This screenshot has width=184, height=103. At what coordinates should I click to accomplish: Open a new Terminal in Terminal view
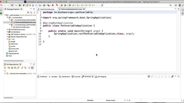pyautogui.click(x=149, y=76)
